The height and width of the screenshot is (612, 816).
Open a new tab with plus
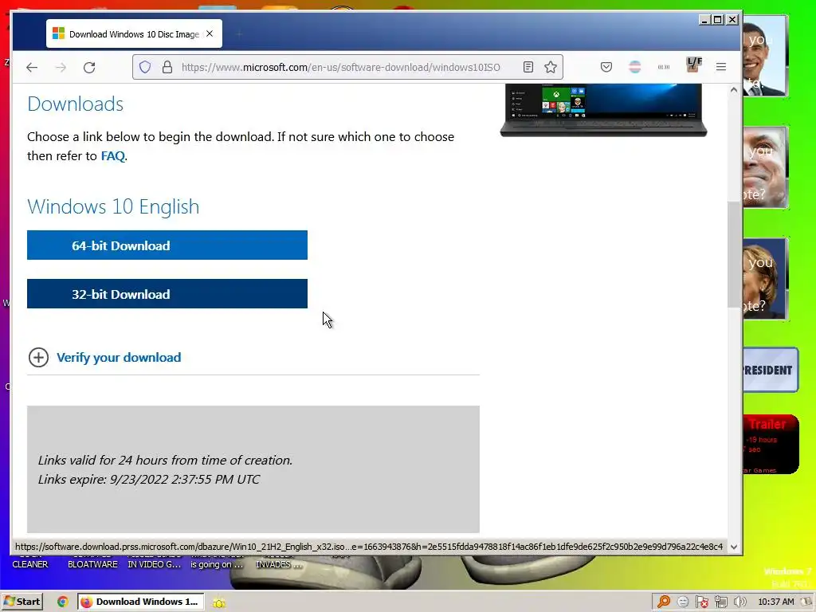pos(239,33)
